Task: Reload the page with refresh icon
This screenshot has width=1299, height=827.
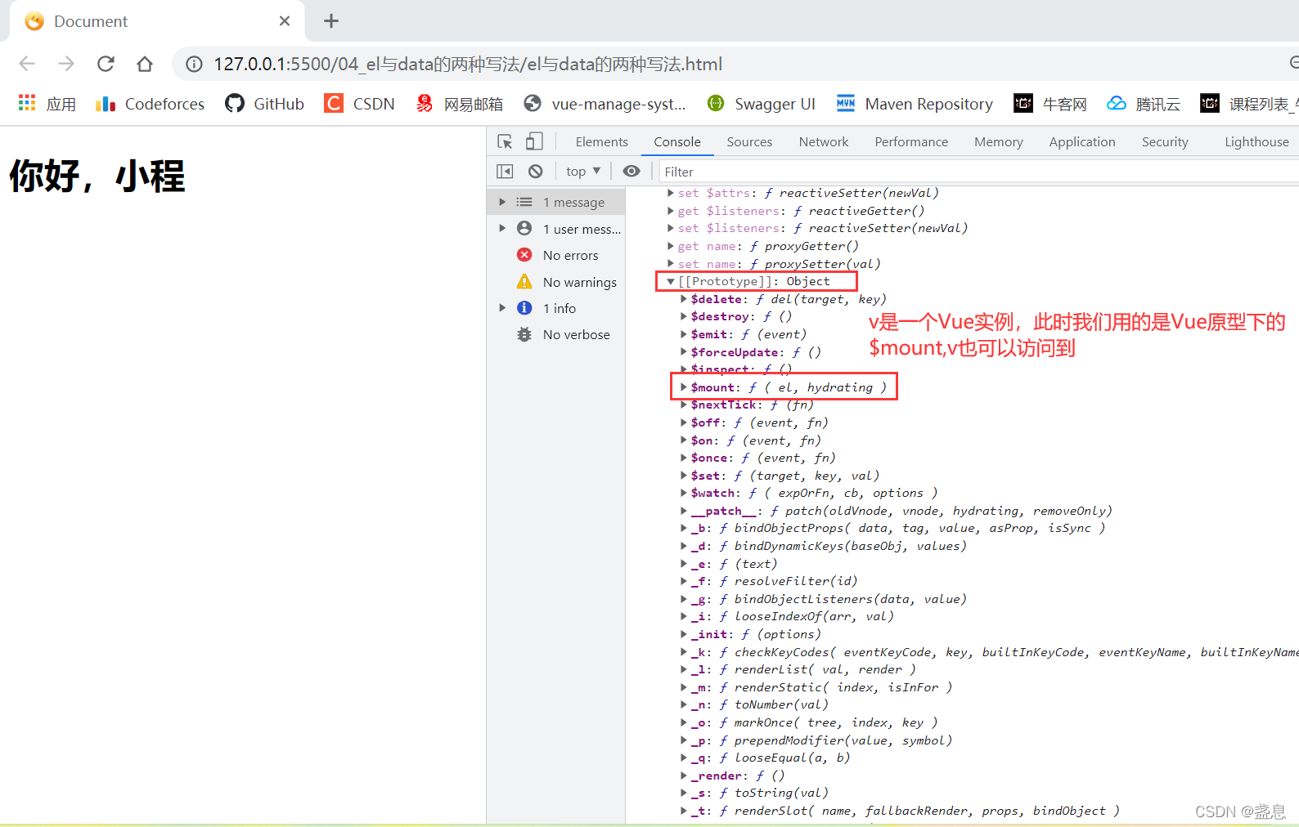Action: tap(106, 64)
